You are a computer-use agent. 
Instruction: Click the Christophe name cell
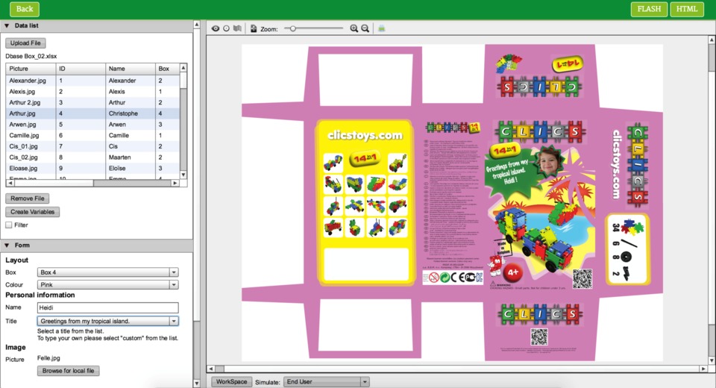coord(130,113)
